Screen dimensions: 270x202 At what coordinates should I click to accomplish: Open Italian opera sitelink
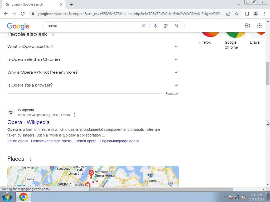click(18, 141)
